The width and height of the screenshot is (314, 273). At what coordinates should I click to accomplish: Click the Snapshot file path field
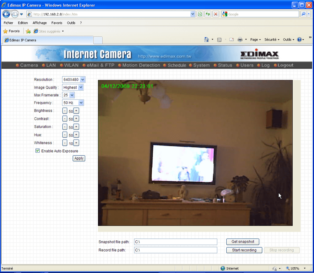176,242
